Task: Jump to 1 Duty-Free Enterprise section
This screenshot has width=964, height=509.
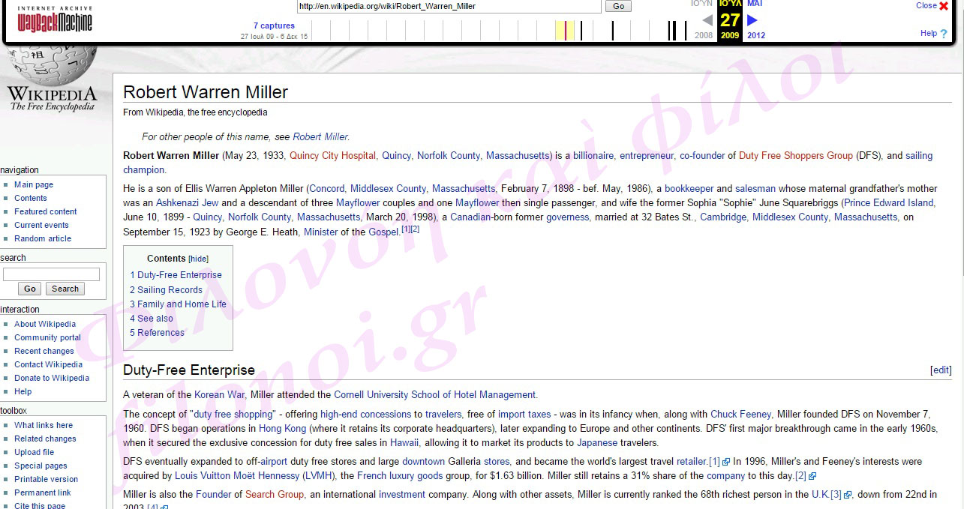Action: [176, 275]
